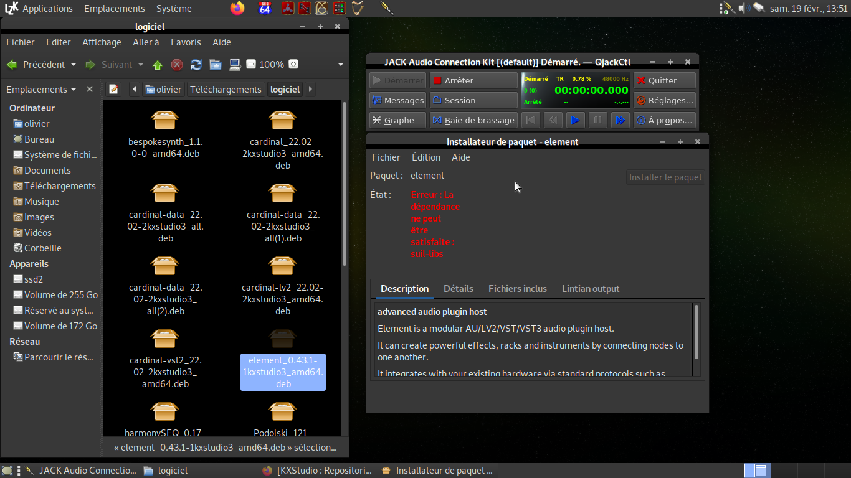Switch to the Détails tab

(459, 289)
